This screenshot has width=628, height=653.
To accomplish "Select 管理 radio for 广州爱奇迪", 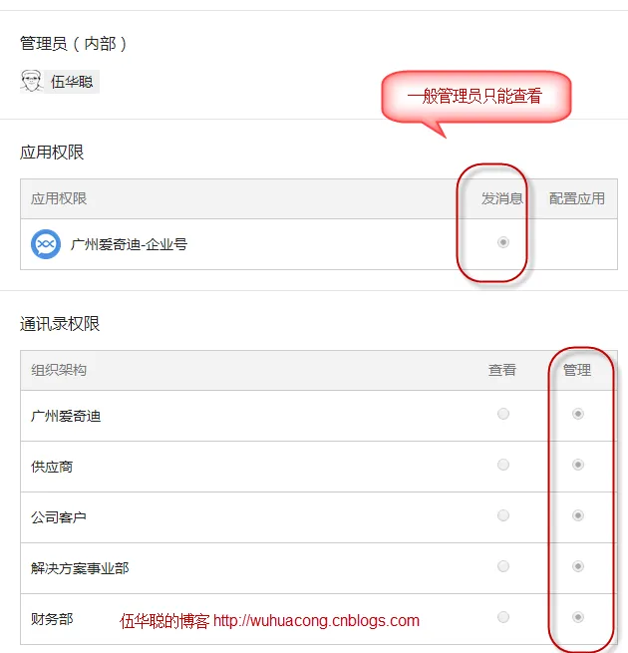I will click(577, 414).
